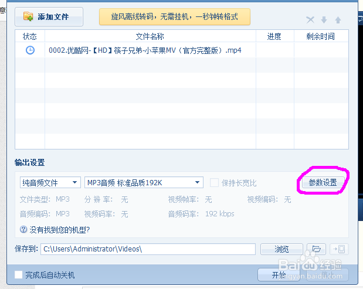This screenshot has height=289, width=363.
Task: Click the 进度 column header
Action: (275, 36)
